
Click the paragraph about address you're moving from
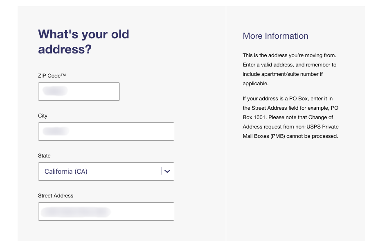tap(290, 69)
